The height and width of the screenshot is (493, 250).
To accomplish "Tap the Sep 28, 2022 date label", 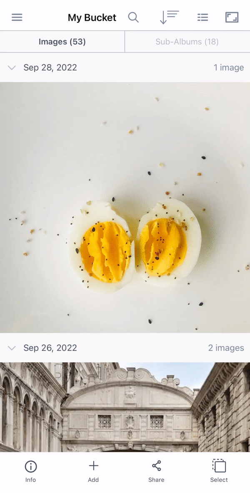I will point(50,68).
